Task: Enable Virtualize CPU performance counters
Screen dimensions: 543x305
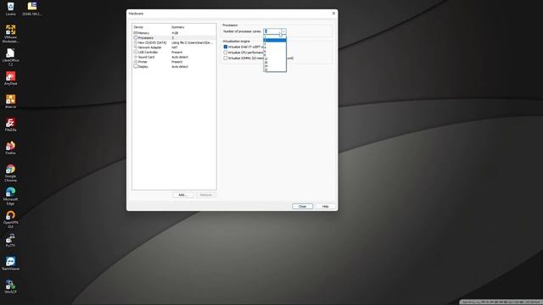Action: click(226, 53)
